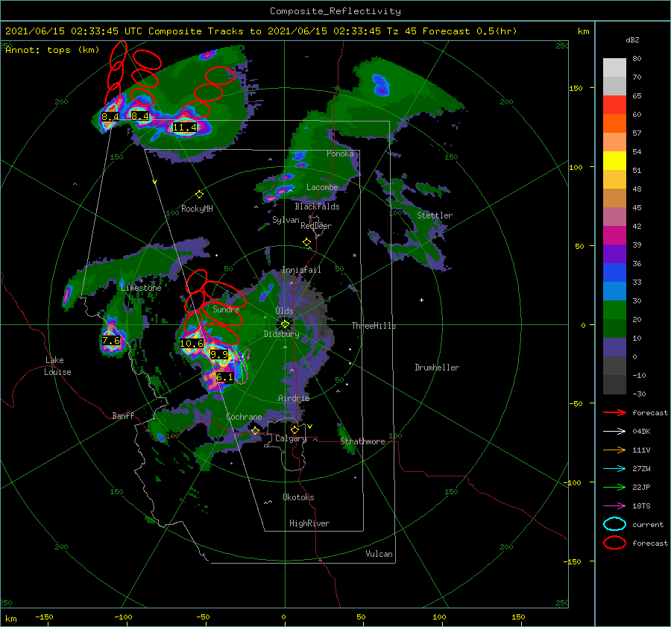Select the orange 111V arrow symbol
671x627 pixels.
(x=614, y=450)
